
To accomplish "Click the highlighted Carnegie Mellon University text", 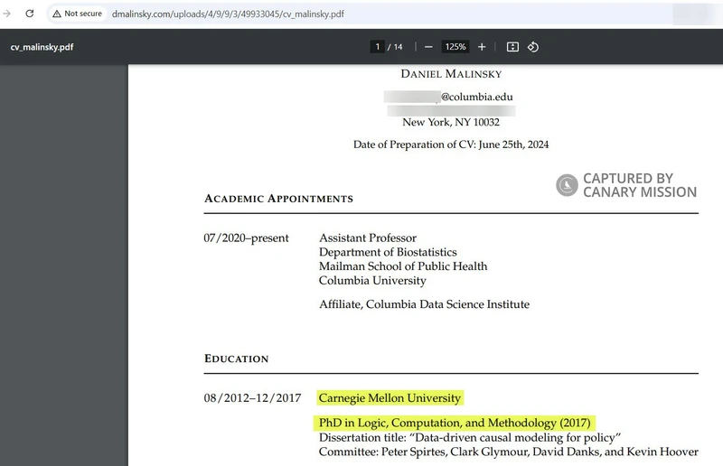I will pos(390,397).
